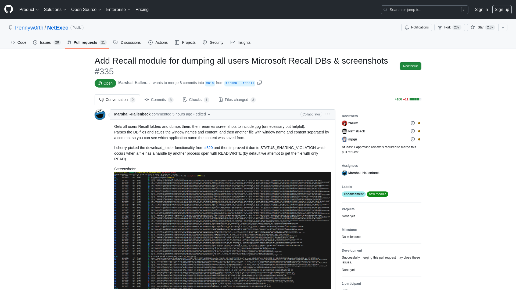Click the main base branch link
This screenshot has height=290, width=516.
210,83
